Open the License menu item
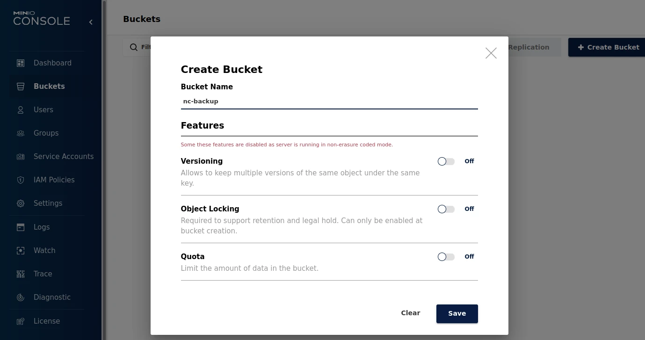Screen dimensions: 645x340 click(47, 321)
